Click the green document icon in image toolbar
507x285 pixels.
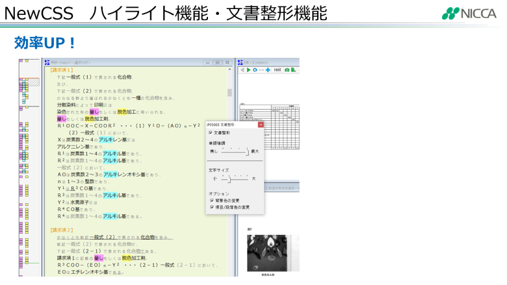[293, 69]
